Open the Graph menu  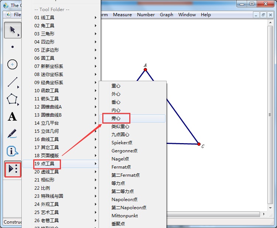167,15
